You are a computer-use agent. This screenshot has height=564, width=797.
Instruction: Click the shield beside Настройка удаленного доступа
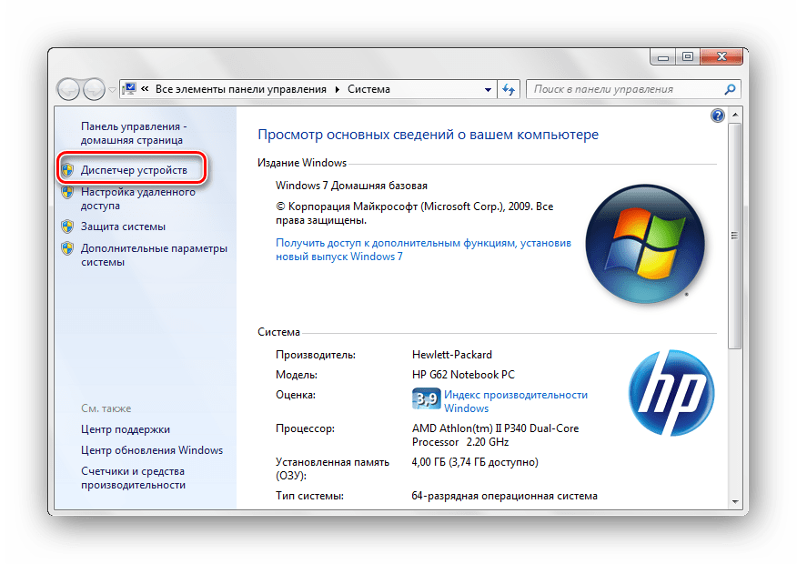click(x=66, y=193)
